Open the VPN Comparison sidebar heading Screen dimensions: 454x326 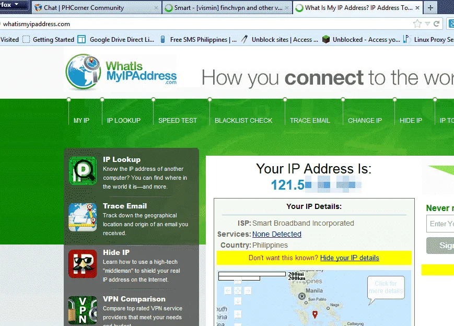coord(134,299)
